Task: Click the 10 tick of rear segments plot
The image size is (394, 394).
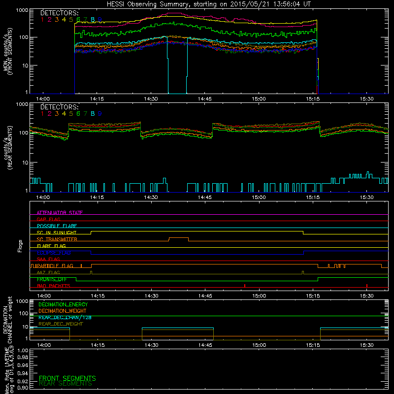Action: 25,163
